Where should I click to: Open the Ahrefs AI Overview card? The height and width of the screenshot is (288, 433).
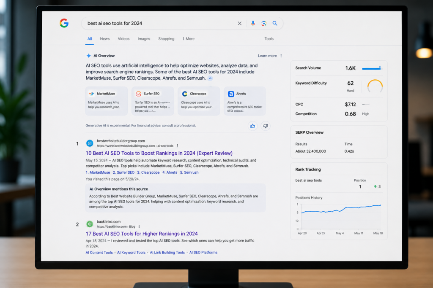(245, 101)
